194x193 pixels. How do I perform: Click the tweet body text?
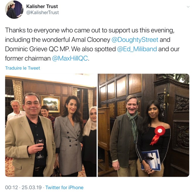[x=92, y=44]
